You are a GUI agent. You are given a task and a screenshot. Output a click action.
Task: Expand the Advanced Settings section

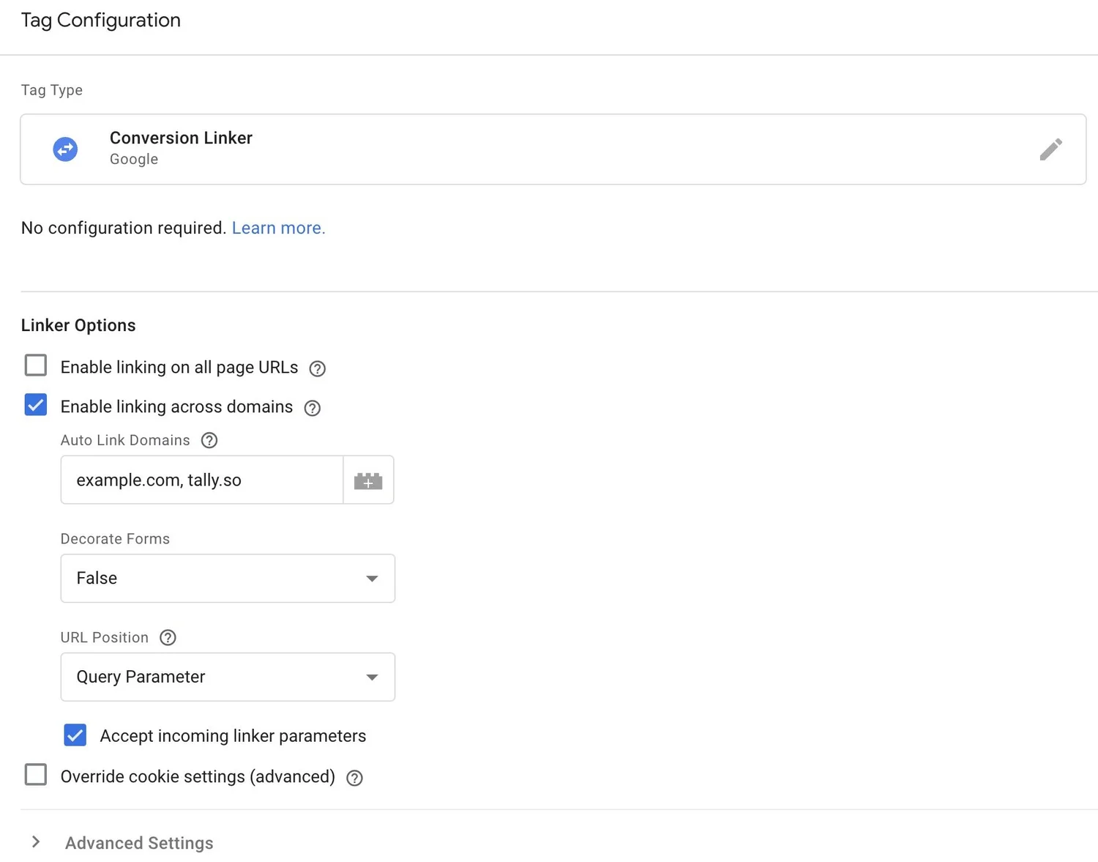[138, 842]
